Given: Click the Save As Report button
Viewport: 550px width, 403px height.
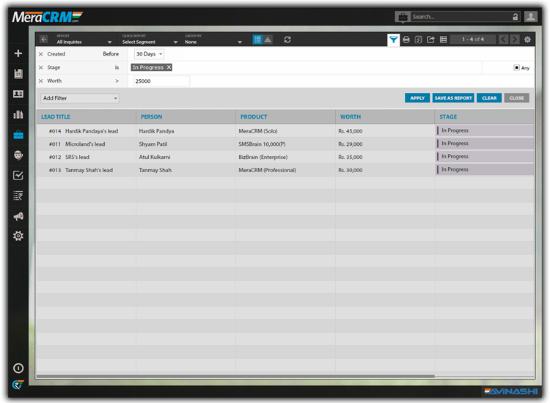Looking at the screenshot, I should coord(453,98).
